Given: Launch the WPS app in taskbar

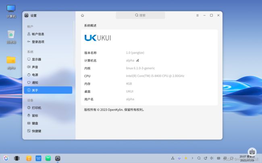Looking at the screenshot, I should (x=38, y=158).
